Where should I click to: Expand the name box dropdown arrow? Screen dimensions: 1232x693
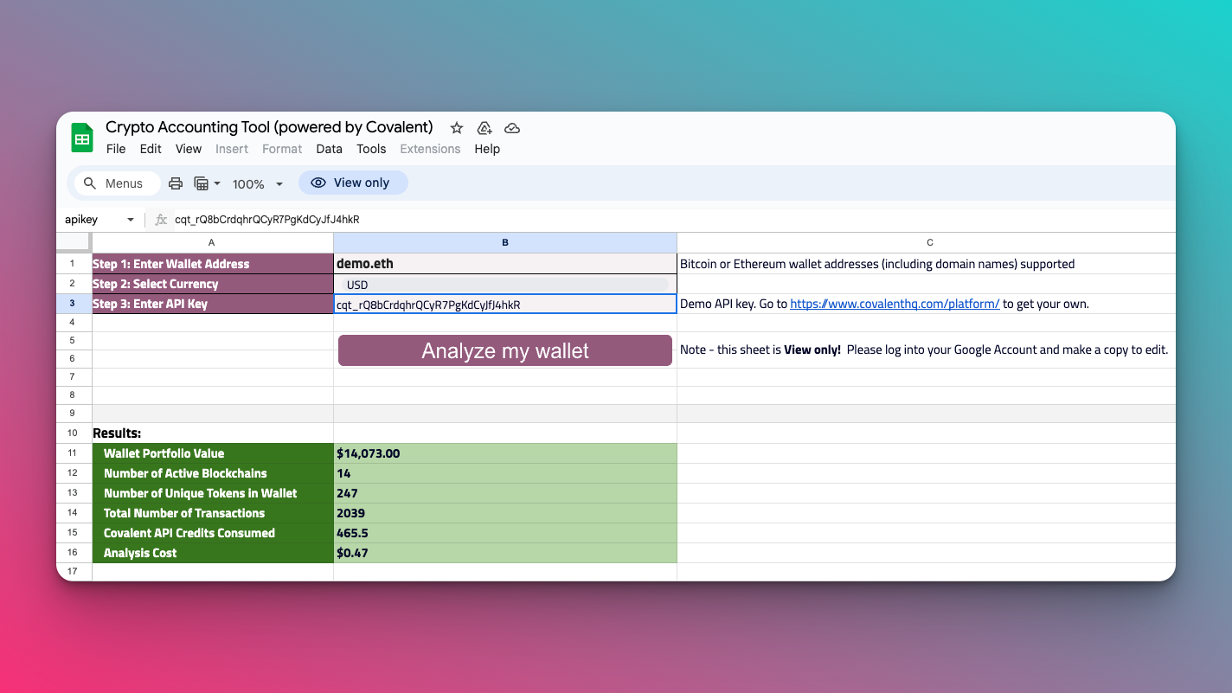[131, 220]
